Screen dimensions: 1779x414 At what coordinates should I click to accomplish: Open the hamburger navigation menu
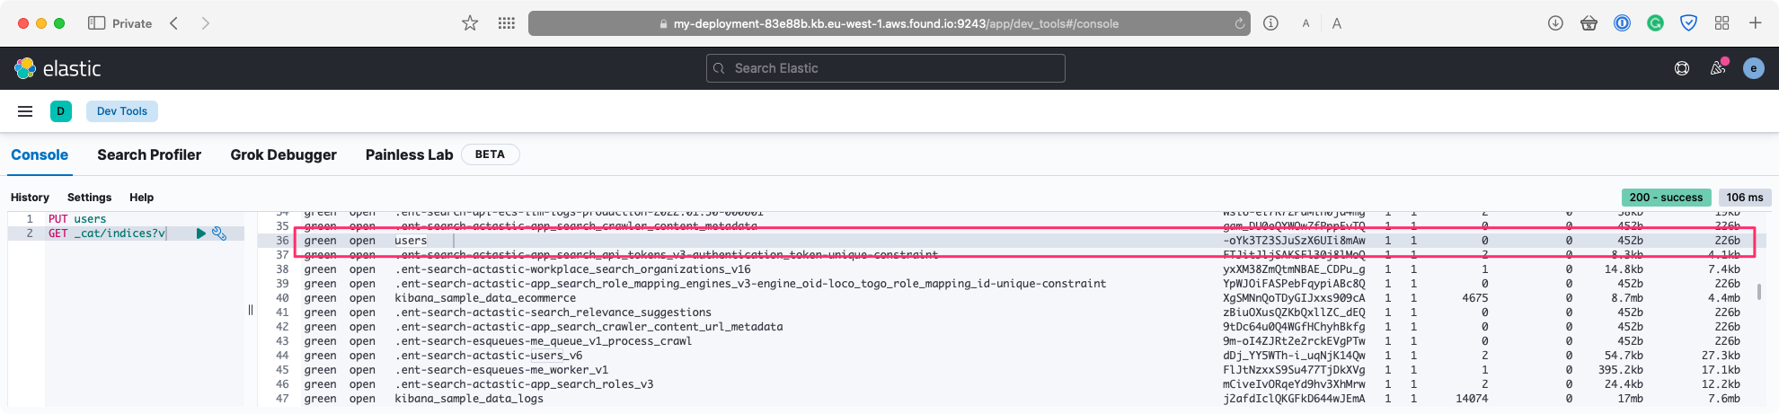point(25,111)
